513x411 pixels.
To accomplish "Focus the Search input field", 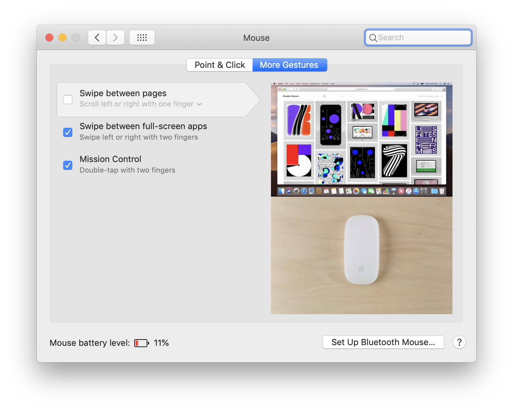I will (x=423, y=38).
